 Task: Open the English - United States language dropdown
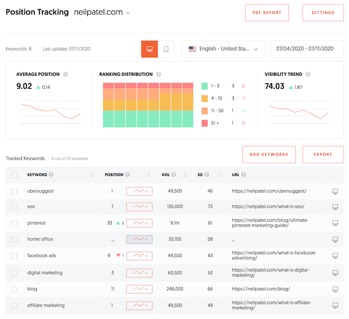(223, 49)
